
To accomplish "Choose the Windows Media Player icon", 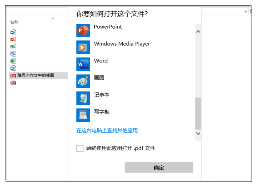I will pyautogui.click(x=83, y=47).
